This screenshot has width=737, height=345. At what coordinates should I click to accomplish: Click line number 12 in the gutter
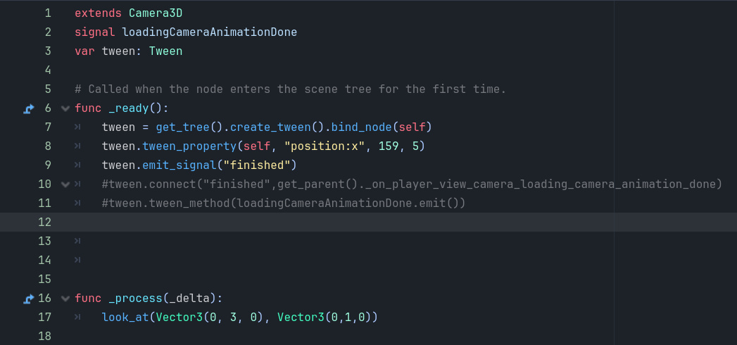pyautogui.click(x=44, y=222)
